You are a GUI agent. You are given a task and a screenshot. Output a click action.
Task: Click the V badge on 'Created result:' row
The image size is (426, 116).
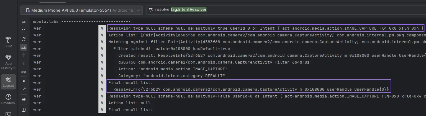(102, 56)
